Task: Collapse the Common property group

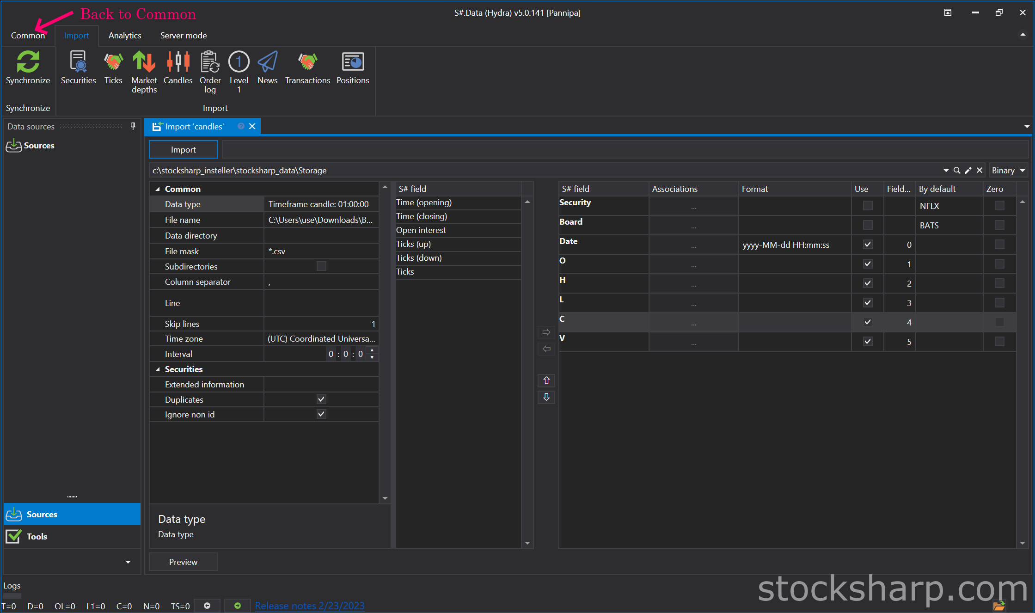Action: (158, 189)
